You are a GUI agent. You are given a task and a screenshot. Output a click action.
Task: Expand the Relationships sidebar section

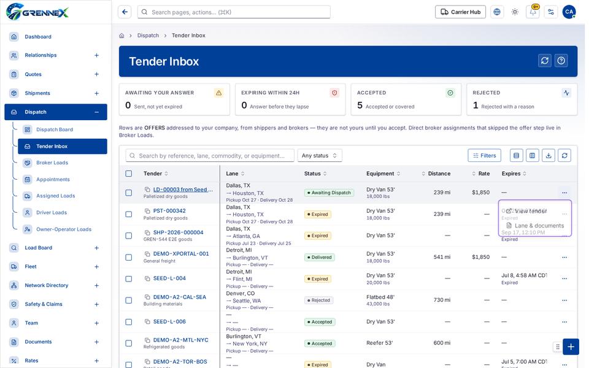pos(96,55)
